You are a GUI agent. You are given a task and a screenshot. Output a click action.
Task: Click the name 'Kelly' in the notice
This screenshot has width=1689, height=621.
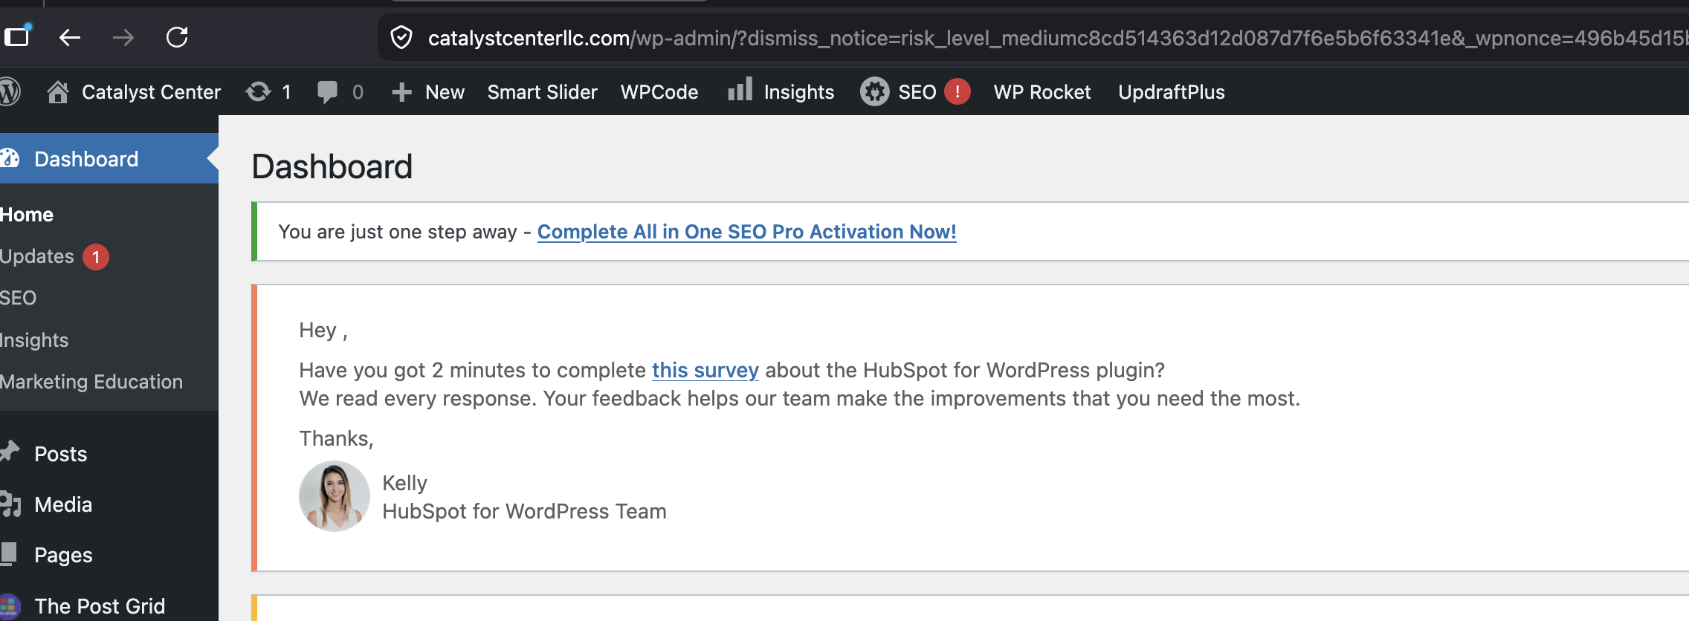click(x=404, y=484)
